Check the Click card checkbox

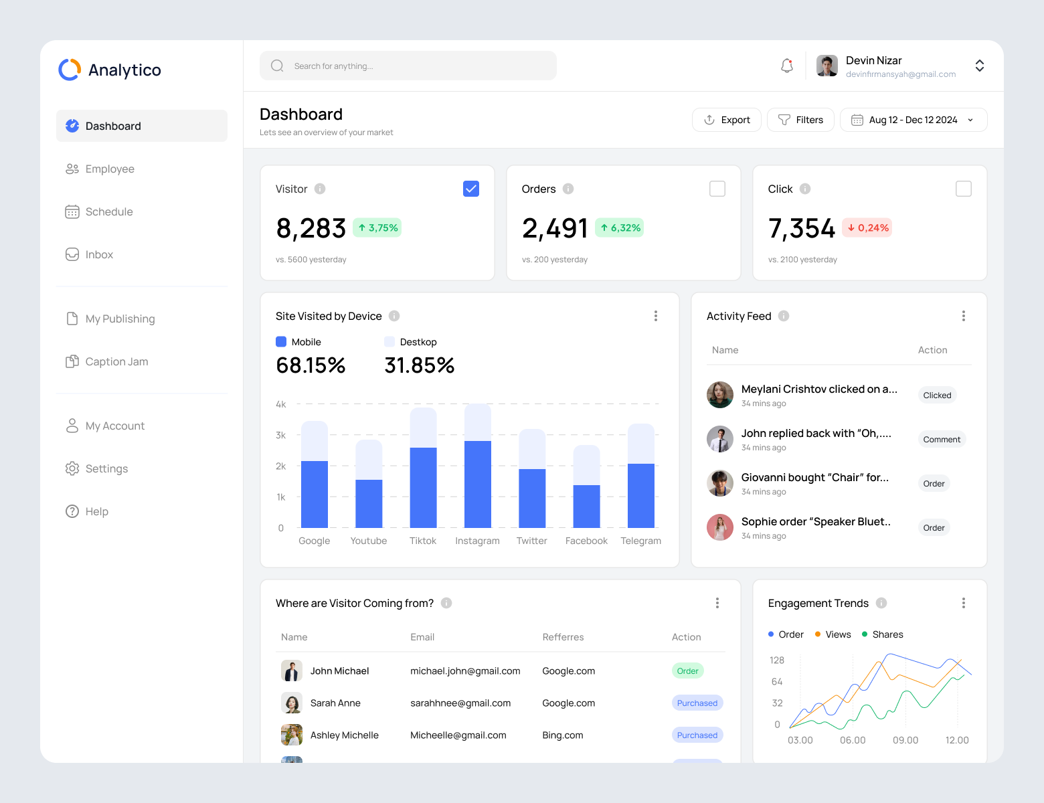[964, 189]
